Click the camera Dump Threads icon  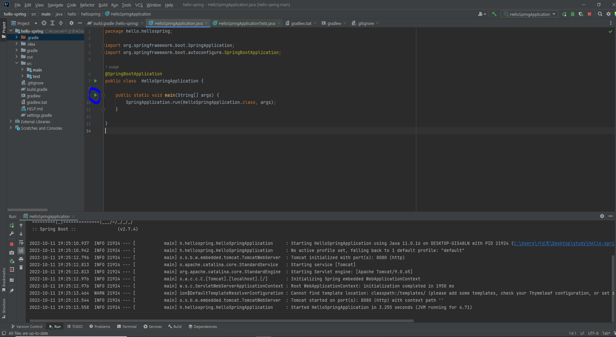click(x=12, y=253)
